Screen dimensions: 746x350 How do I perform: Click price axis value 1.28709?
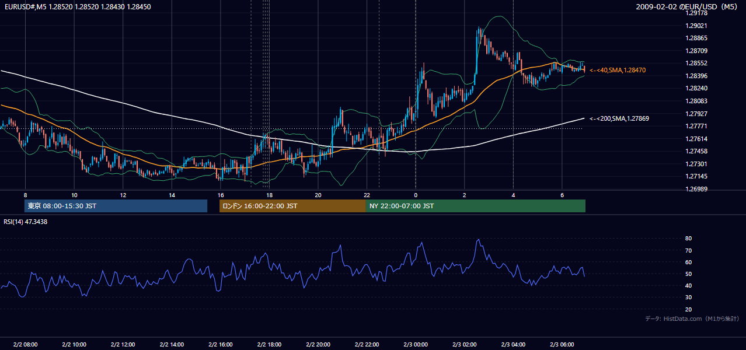click(697, 51)
